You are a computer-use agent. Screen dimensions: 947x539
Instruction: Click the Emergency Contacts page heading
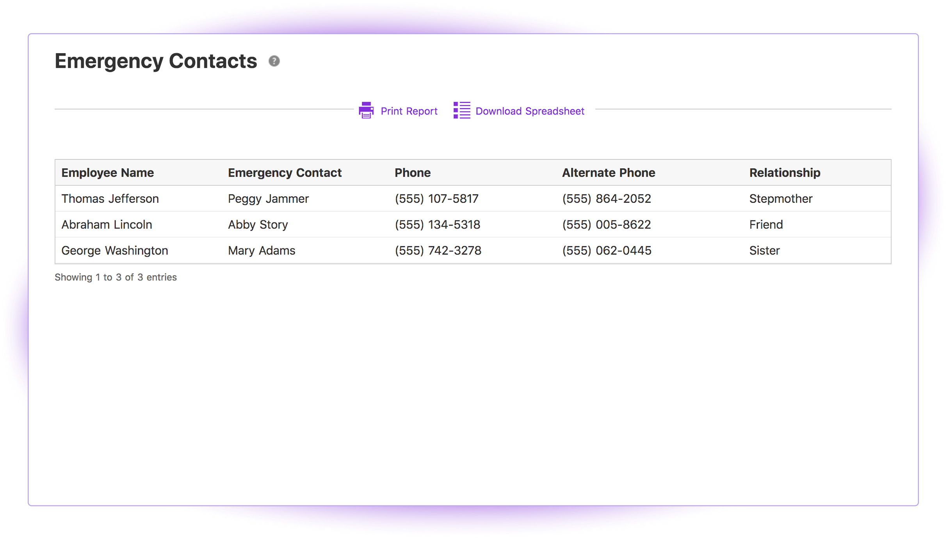[156, 61]
